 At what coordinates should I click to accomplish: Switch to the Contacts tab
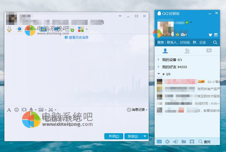(x=165, y=51)
